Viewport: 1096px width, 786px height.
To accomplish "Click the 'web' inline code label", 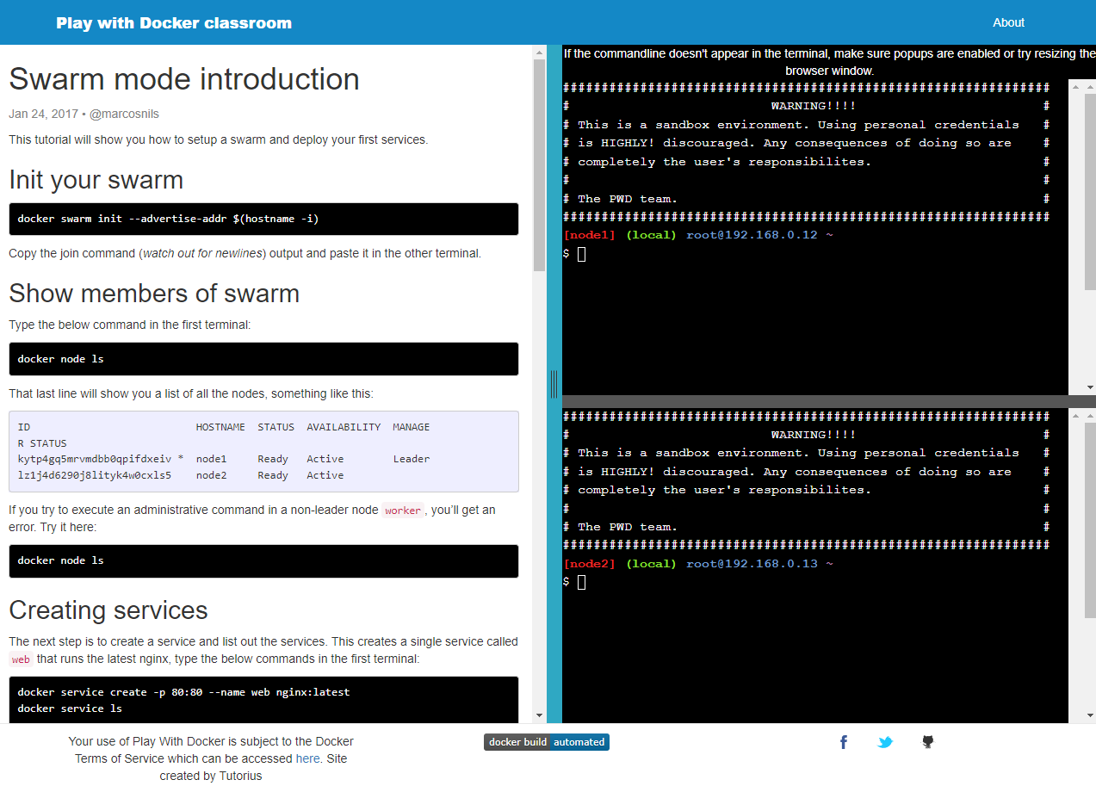I will click(x=21, y=659).
